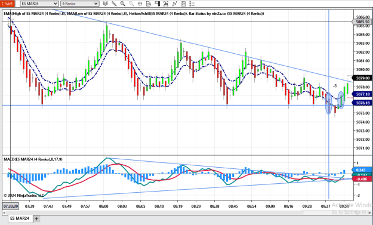
Task: Click the 5085.50 price marker
Action: pos(362,22)
